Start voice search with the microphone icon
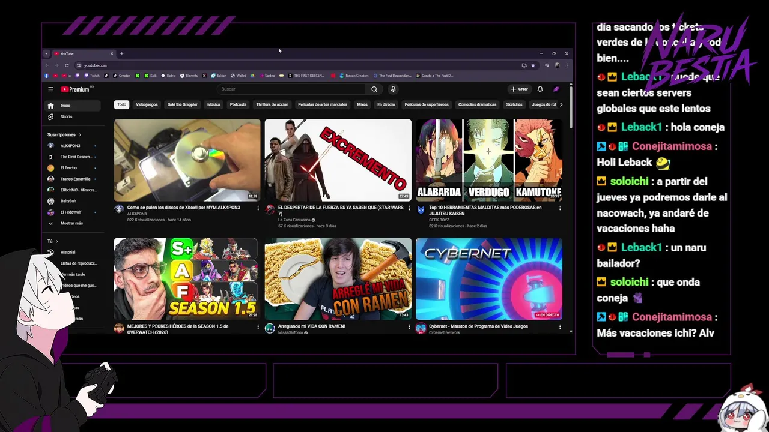This screenshot has width=769, height=432. coord(393,89)
